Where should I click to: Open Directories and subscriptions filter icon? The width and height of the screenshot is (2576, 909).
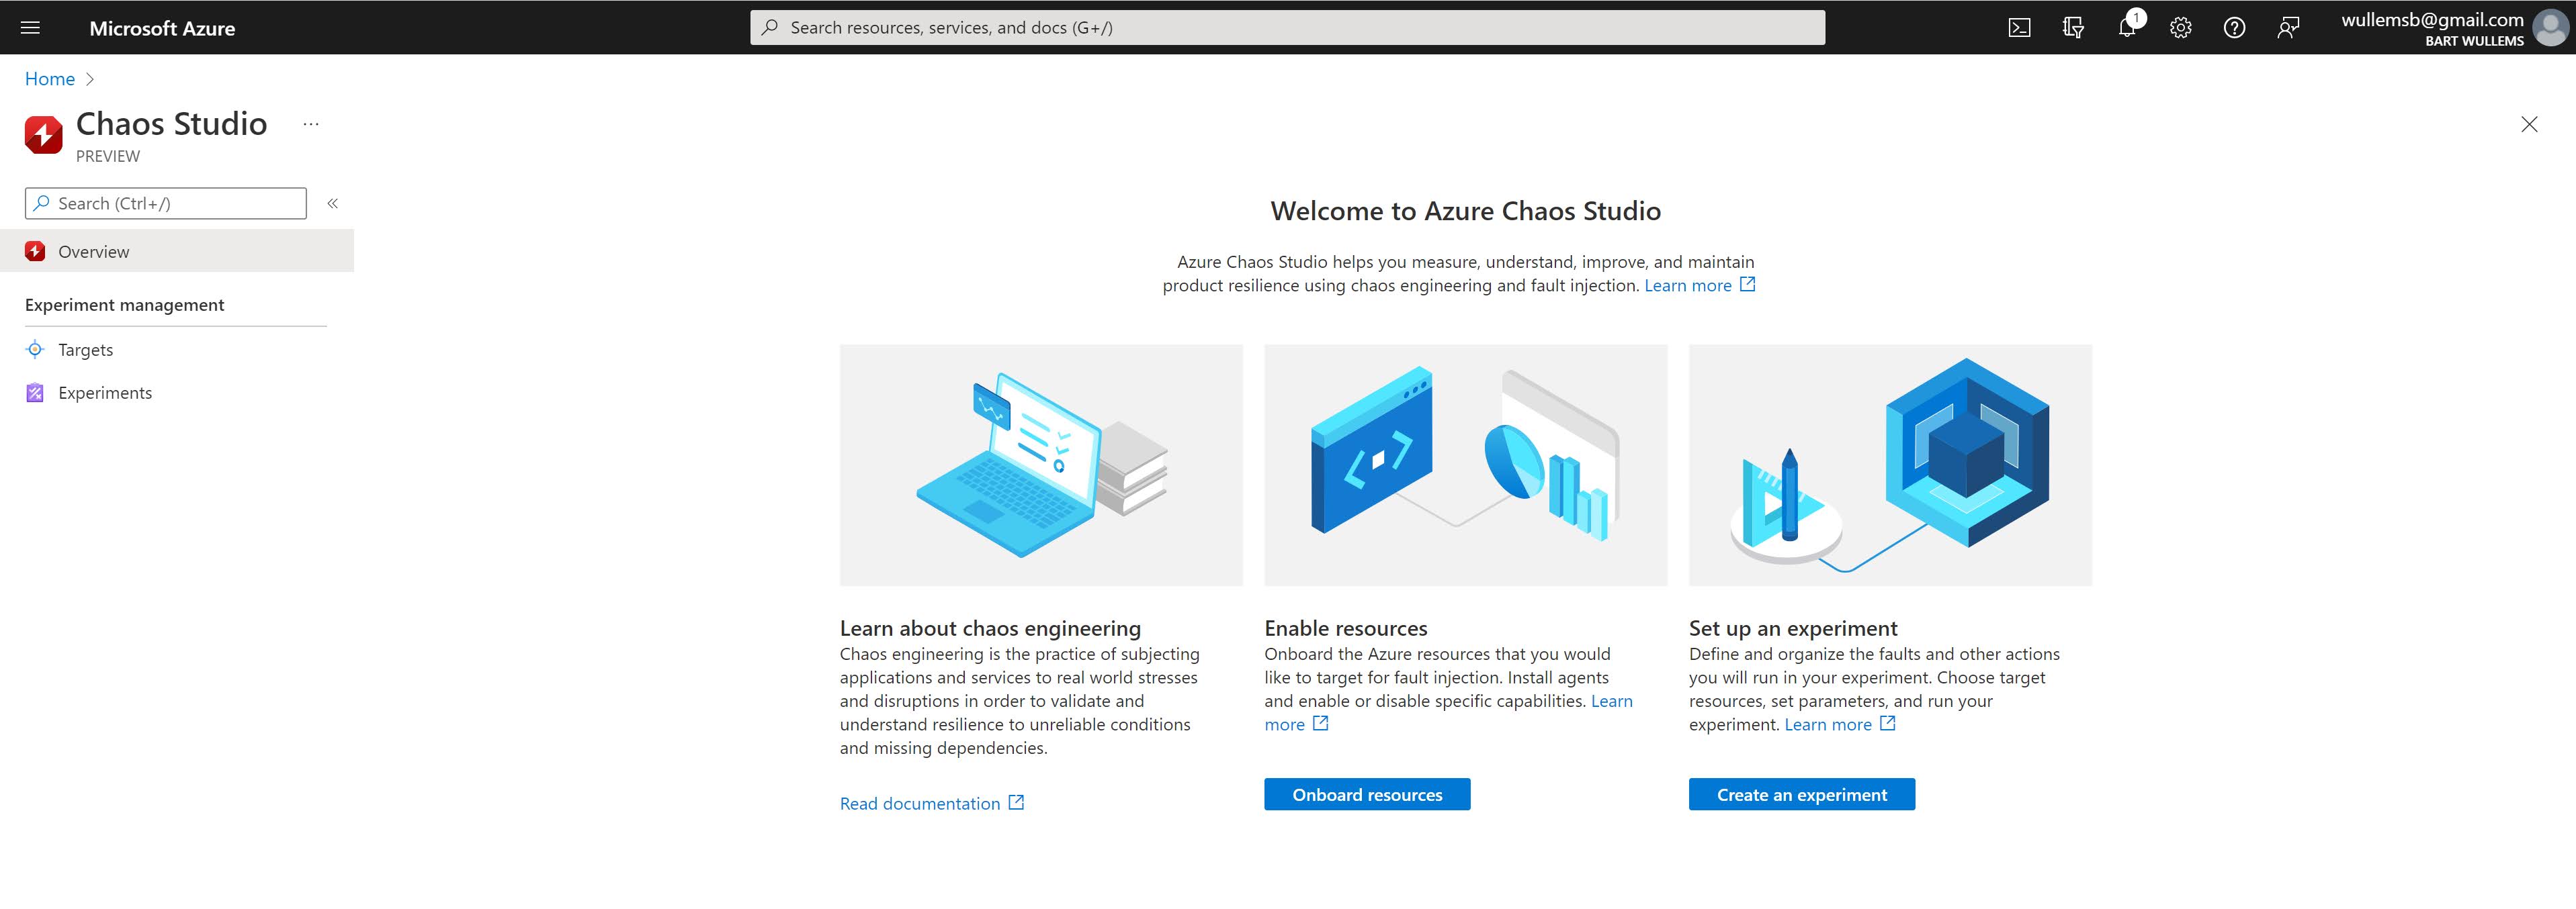[2073, 28]
